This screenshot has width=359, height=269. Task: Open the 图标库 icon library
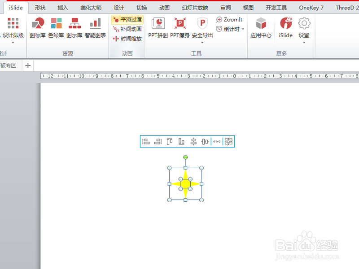[x=38, y=27]
